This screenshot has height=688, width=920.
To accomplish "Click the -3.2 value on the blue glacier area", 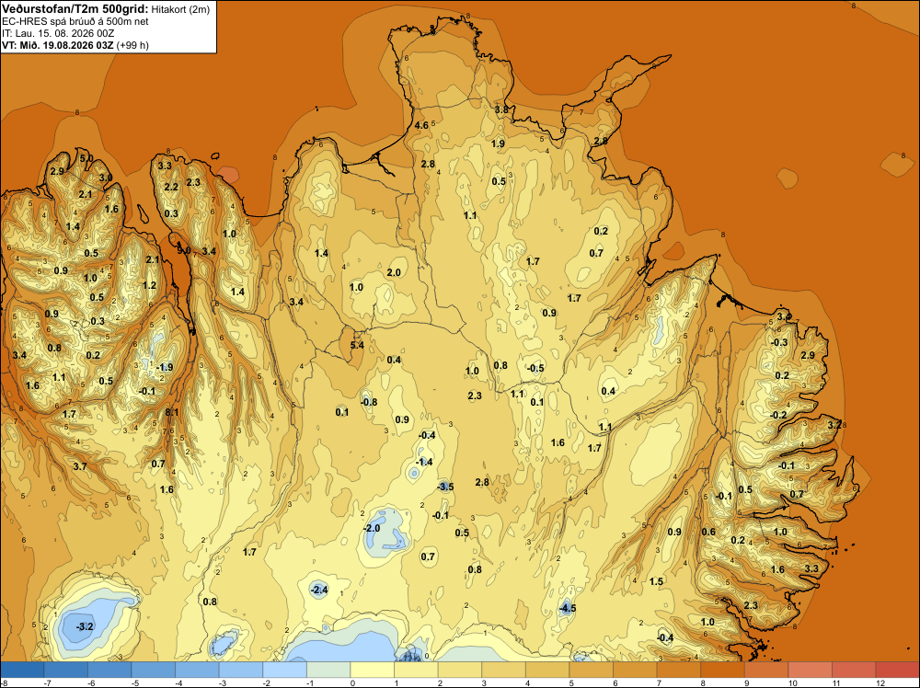I will 85,626.
